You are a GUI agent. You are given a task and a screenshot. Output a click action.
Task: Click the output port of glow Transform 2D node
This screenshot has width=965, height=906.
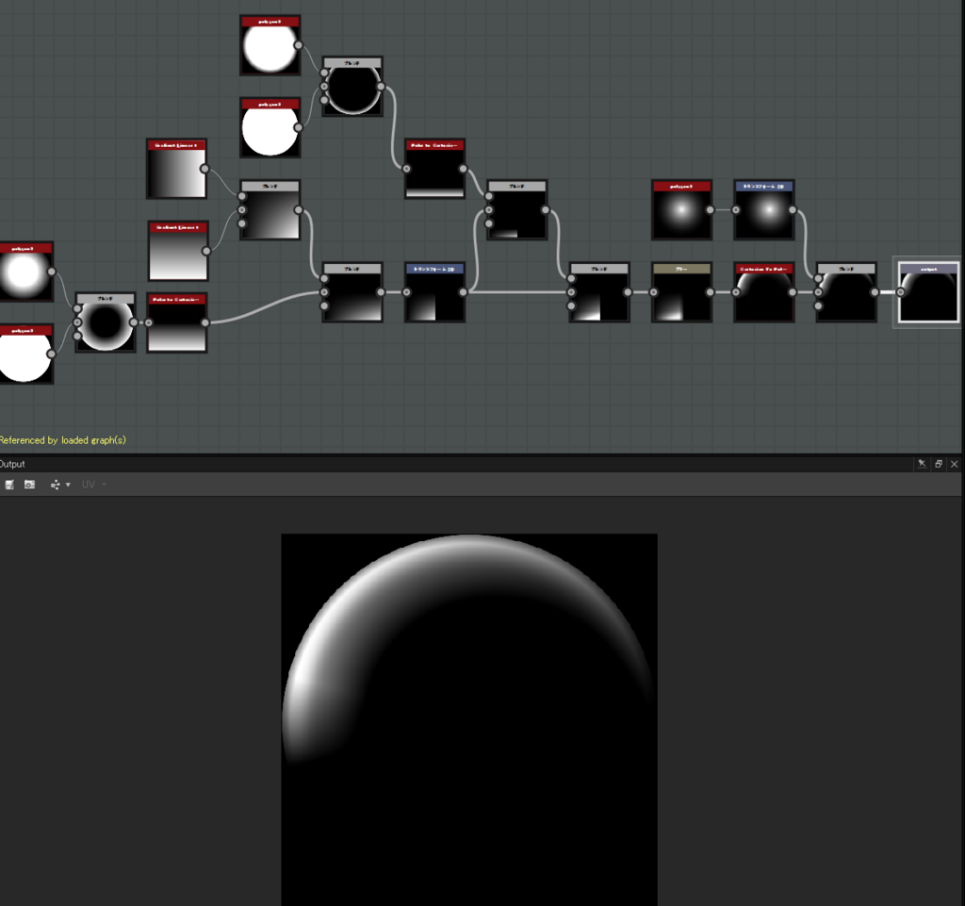pos(793,210)
